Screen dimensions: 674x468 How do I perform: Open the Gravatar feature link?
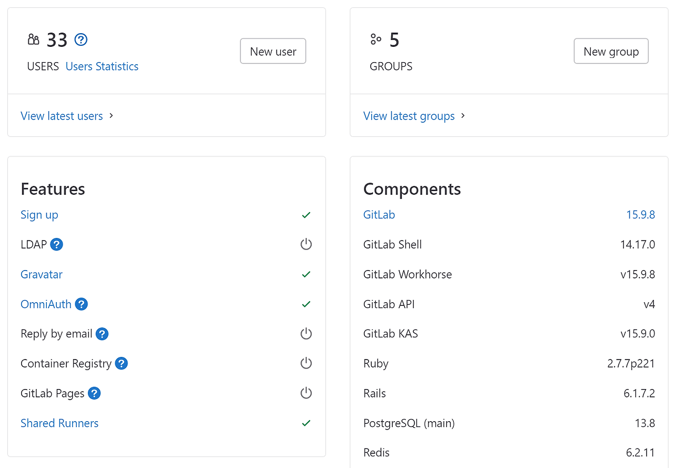click(x=42, y=274)
